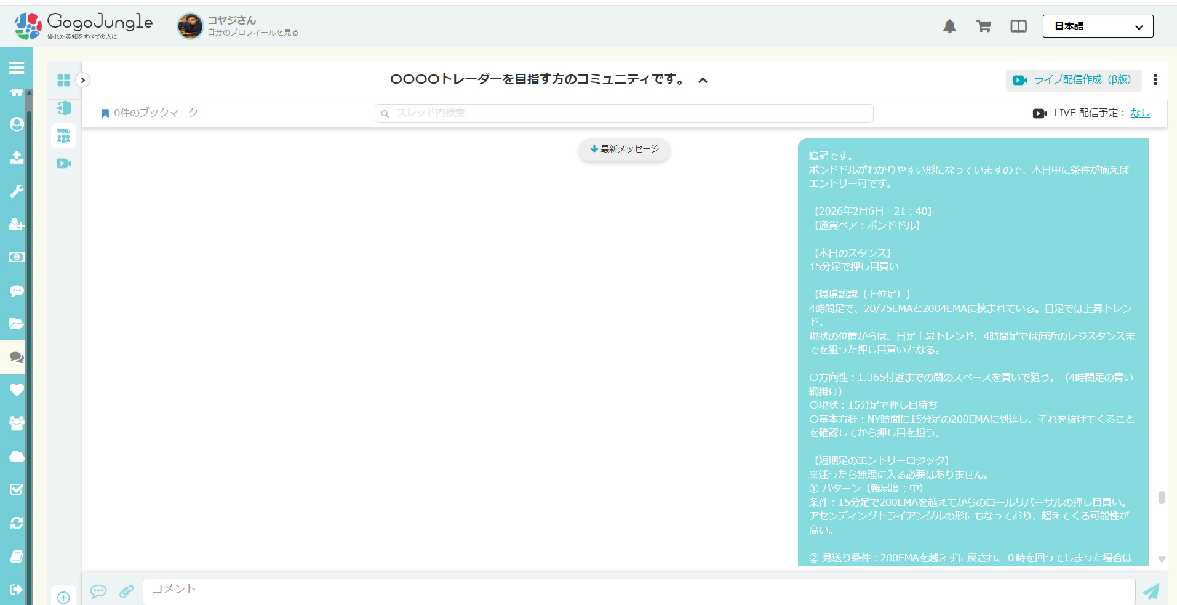Click the speech bubble icon beside comment box
This screenshot has height=605, width=1177.
(98, 591)
